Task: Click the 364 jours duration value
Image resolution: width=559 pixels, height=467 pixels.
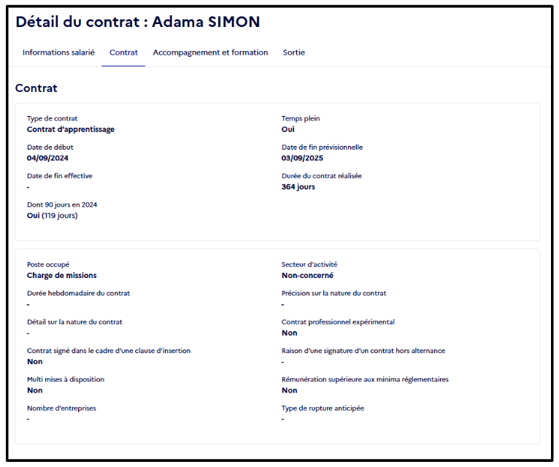Action: click(x=298, y=187)
